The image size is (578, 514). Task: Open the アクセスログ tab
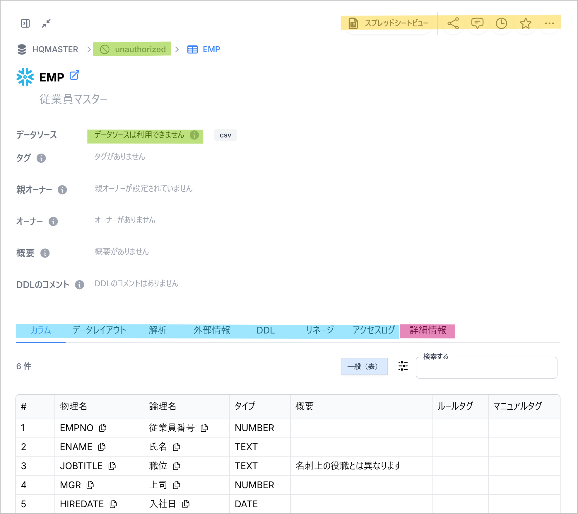click(374, 331)
